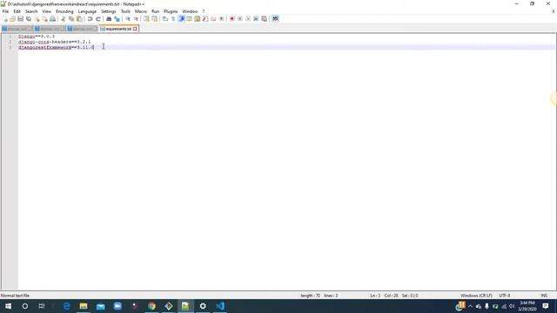557x313 pixels.
Task: Close the requirements.txt tab
Action: pos(135,29)
